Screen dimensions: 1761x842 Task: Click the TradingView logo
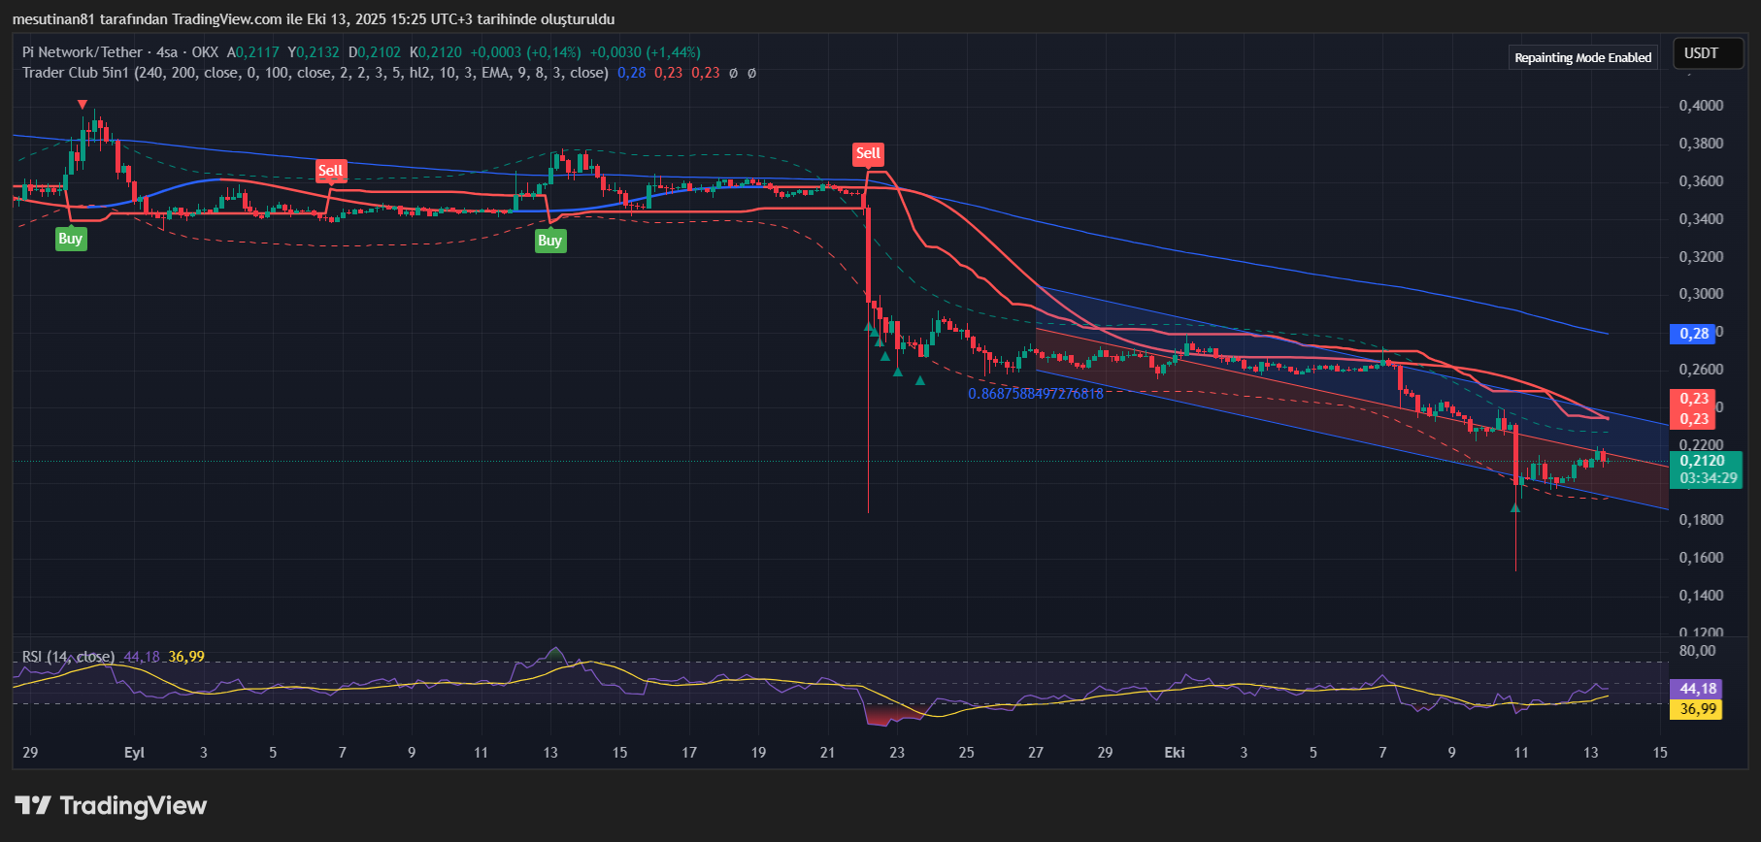coord(111,806)
